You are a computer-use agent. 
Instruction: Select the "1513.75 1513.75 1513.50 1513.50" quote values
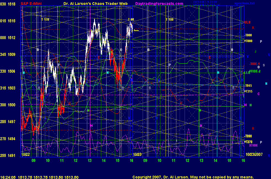point(48,177)
